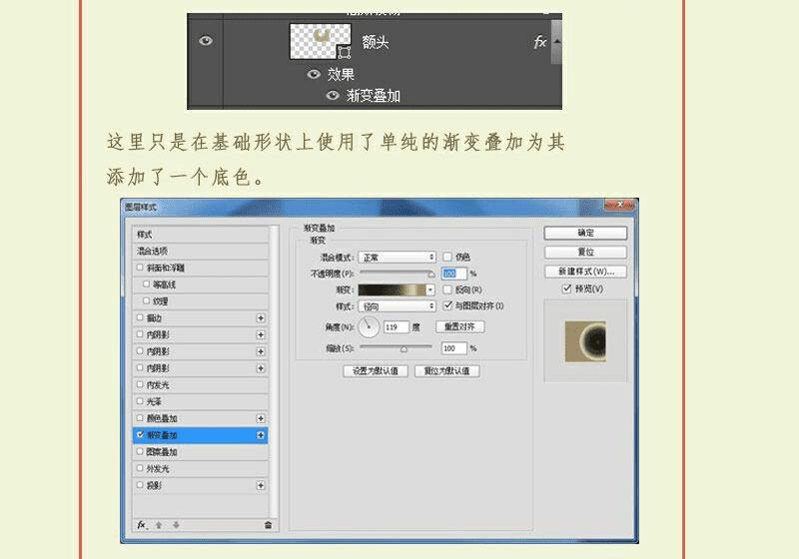Click the plus button beside 投影
The image size is (799, 559).
[x=261, y=486]
